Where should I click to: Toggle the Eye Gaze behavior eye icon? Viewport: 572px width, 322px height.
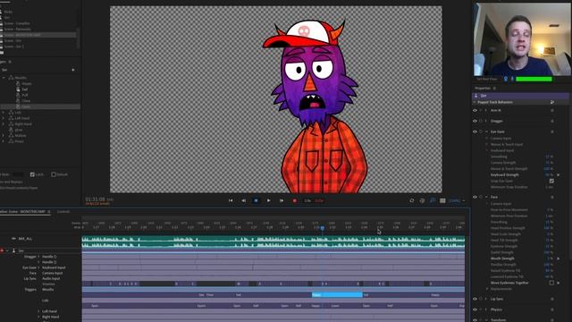coord(475,131)
